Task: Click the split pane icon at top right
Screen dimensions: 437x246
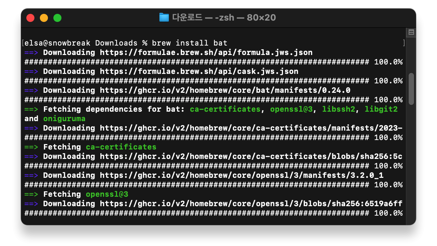Action: click(411, 32)
